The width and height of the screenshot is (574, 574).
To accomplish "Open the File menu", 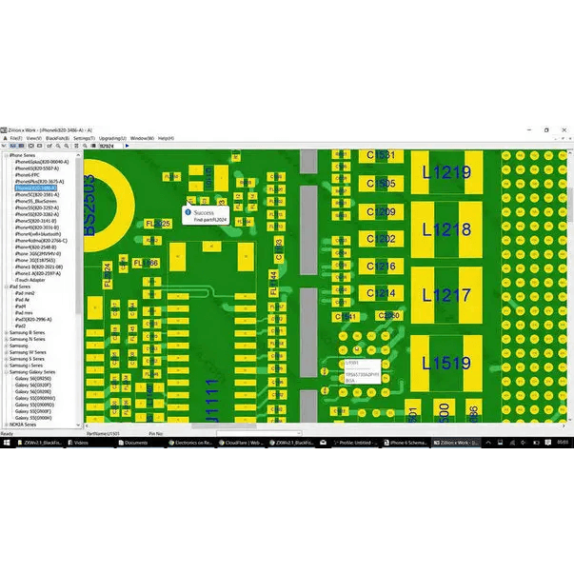I will pyautogui.click(x=13, y=138).
